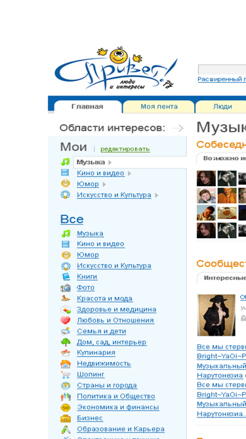Click the tree icon beside Дом, сад, интерьер
This screenshot has height=439, width=246.
66,342
